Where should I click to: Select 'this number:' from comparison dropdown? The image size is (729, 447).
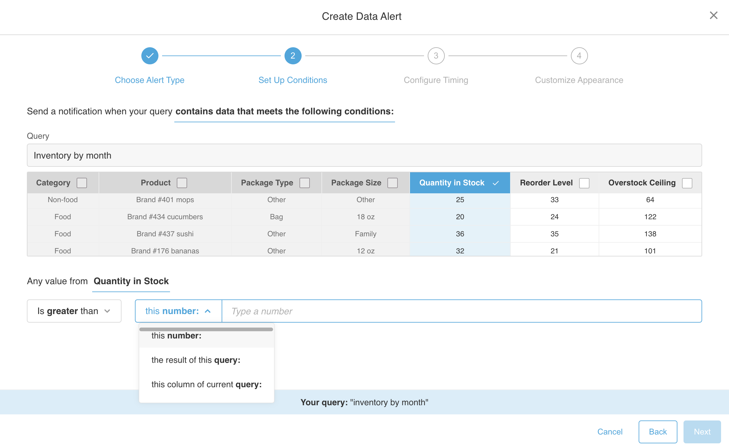176,336
